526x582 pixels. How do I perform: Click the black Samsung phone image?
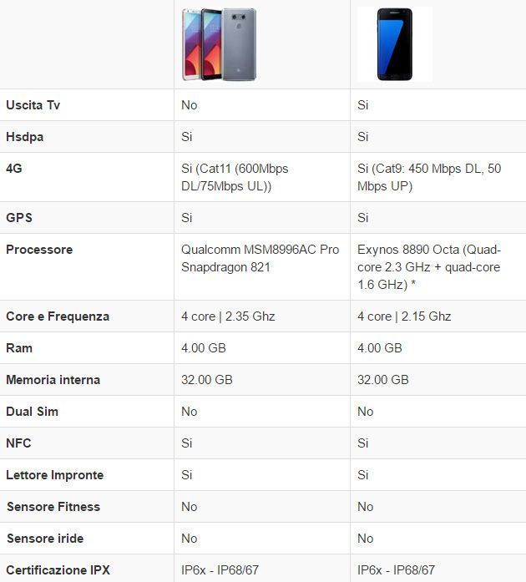[x=394, y=44]
